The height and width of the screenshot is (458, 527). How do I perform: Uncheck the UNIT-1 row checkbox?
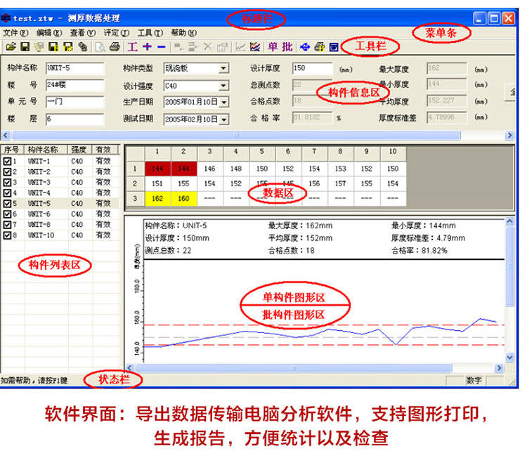coord(7,162)
